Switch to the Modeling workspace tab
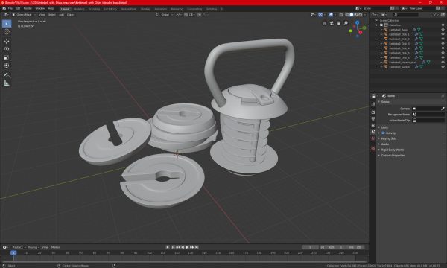The height and width of the screenshot is (268, 447). coord(79,9)
